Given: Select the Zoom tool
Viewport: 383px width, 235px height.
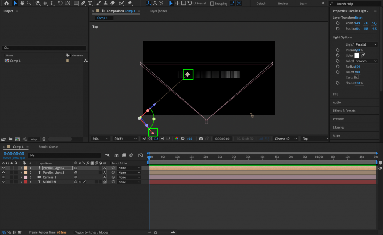Looking at the screenshot, I should coord(29,3).
